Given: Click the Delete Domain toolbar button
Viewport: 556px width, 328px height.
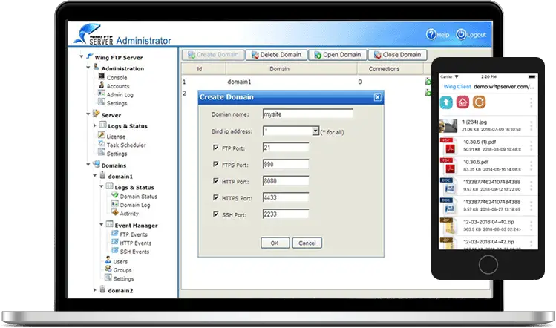Looking at the screenshot, I should point(276,55).
